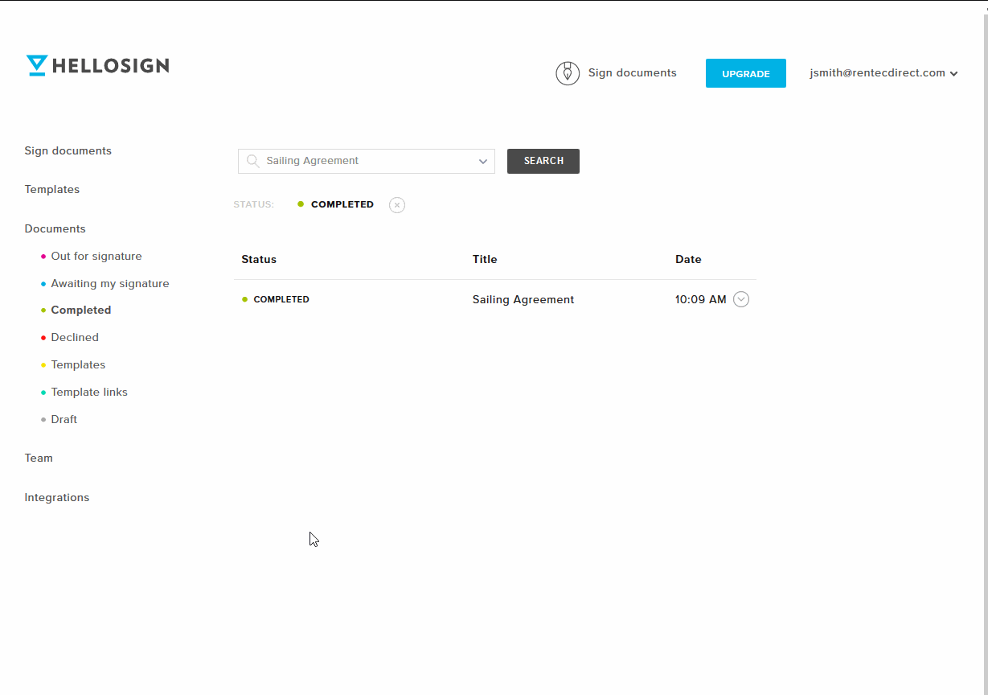Click the UPGRADE button
Image resolution: width=988 pixels, height=695 pixels.
pos(745,73)
